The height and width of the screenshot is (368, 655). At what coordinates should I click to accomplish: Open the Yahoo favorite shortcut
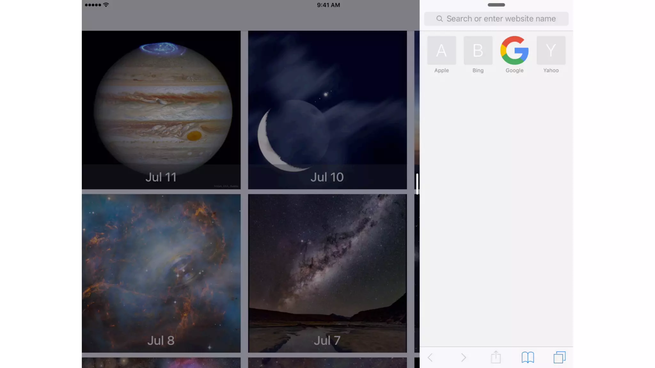click(551, 50)
